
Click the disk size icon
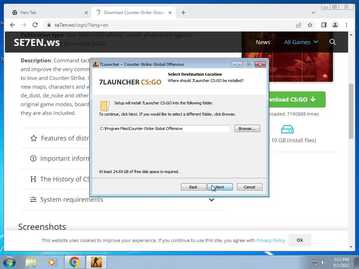click(287, 130)
